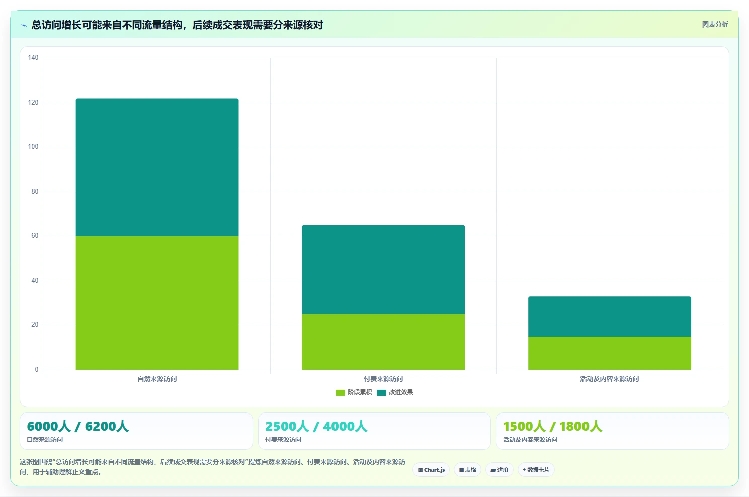This screenshot has height=497, width=749.
Task: Click the y-axis value 140
Action: (x=33, y=58)
